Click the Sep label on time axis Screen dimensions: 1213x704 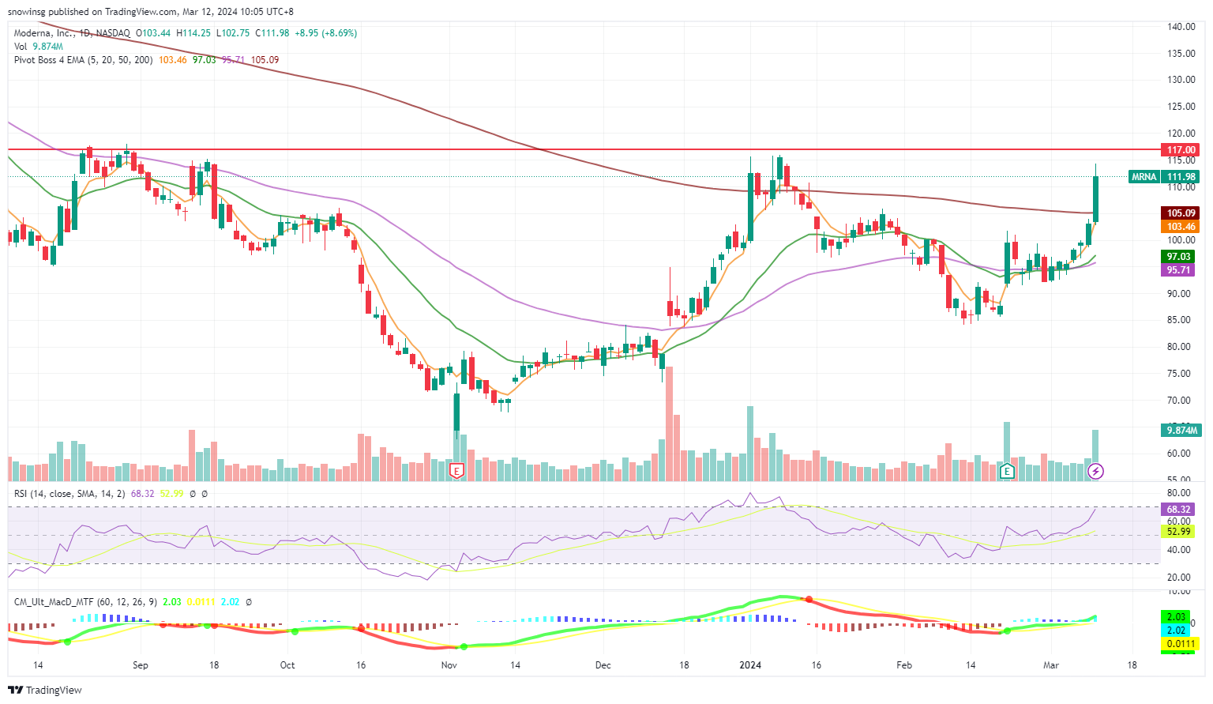[141, 665]
